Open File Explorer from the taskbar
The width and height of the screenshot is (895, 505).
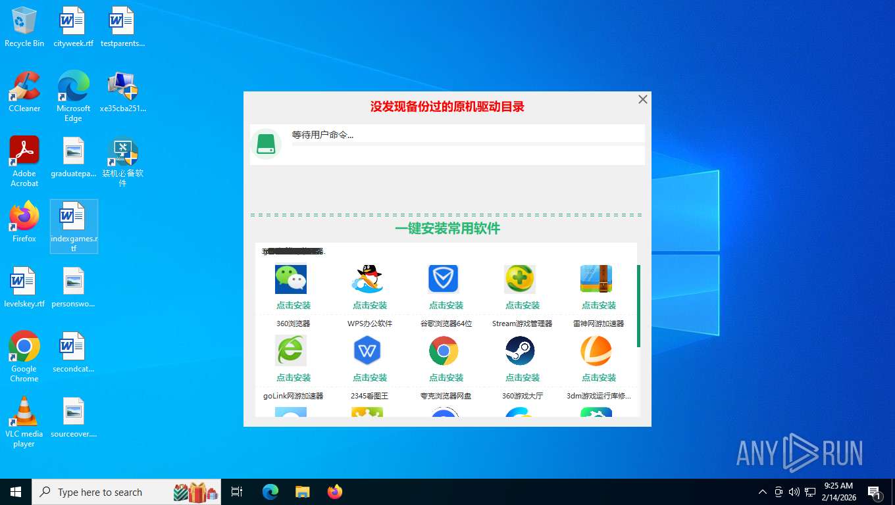click(x=302, y=492)
